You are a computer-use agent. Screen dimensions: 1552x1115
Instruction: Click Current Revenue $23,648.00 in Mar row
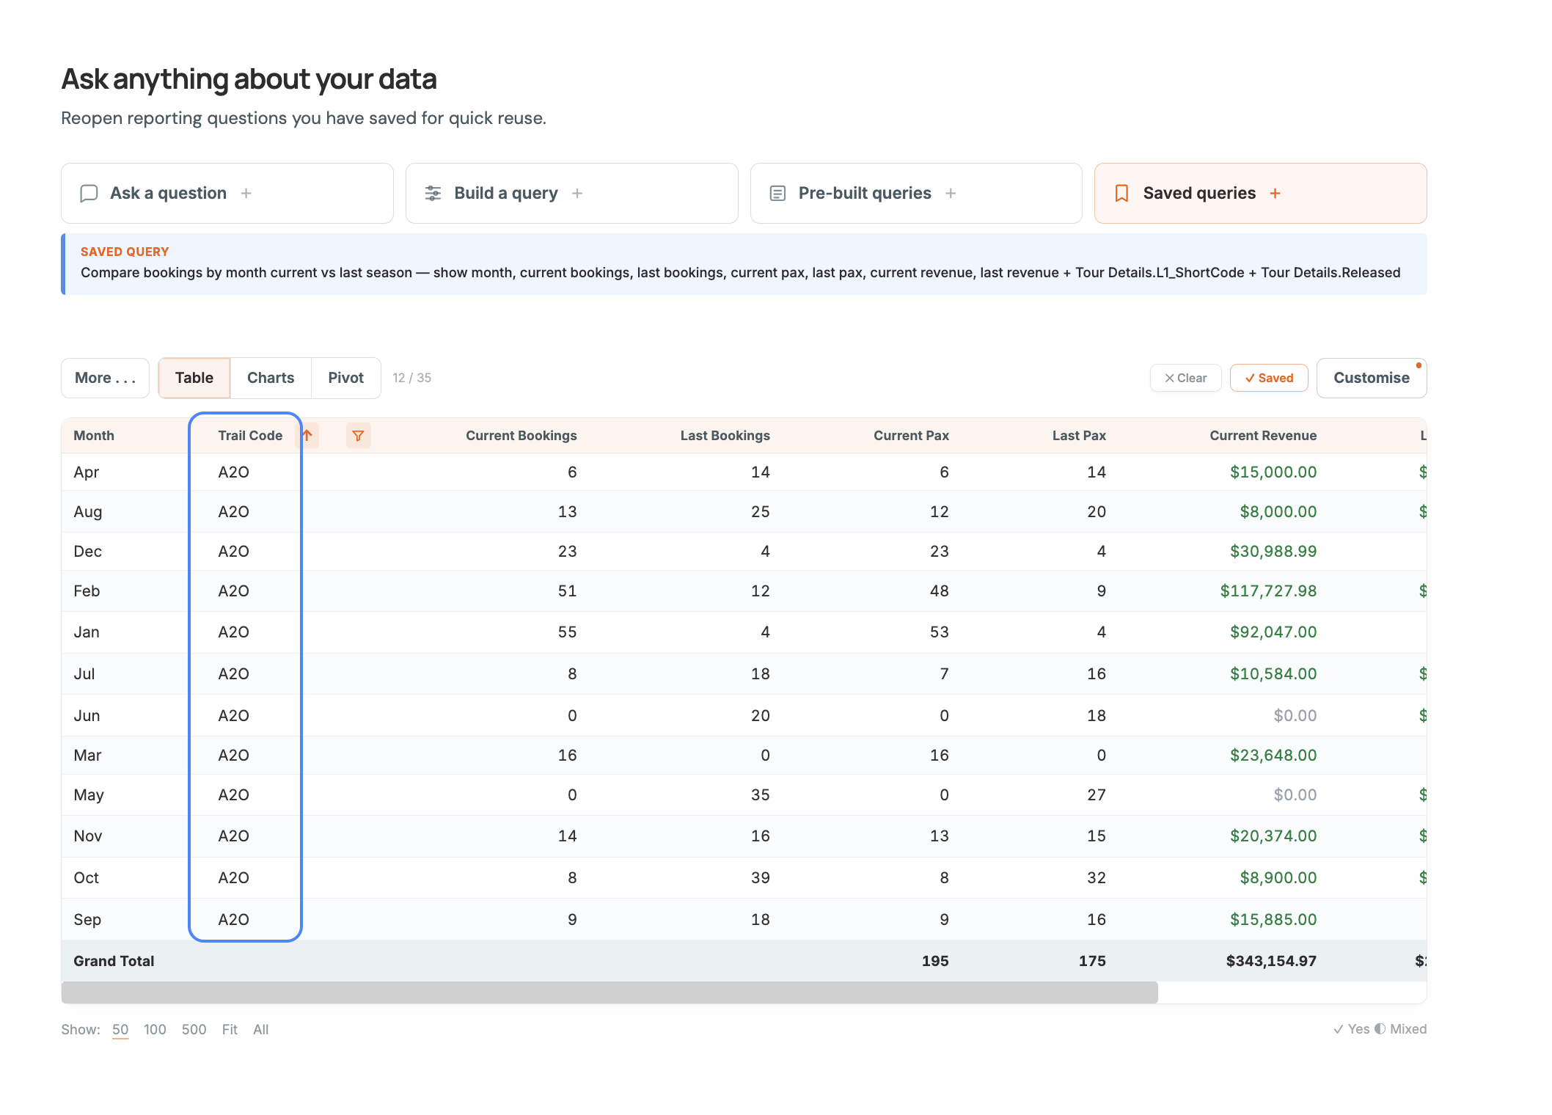click(1273, 756)
